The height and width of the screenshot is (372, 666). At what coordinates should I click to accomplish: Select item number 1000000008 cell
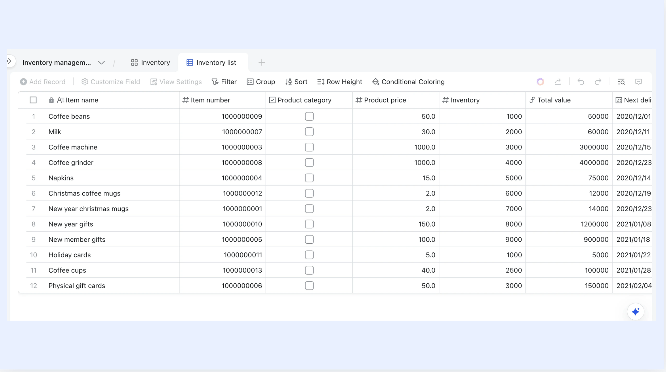222,163
